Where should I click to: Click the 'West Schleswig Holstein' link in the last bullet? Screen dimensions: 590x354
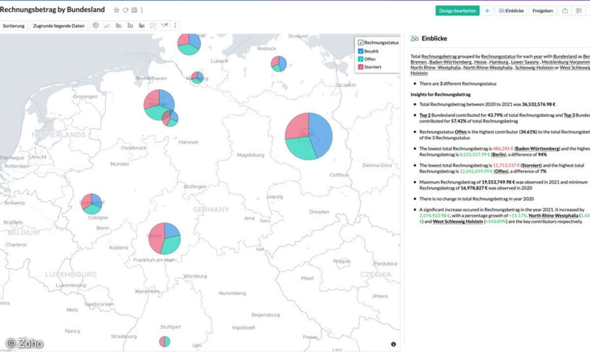[x=458, y=221]
